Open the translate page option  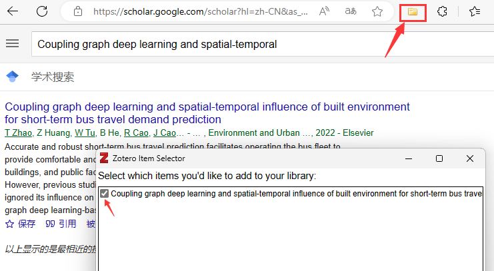click(351, 11)
